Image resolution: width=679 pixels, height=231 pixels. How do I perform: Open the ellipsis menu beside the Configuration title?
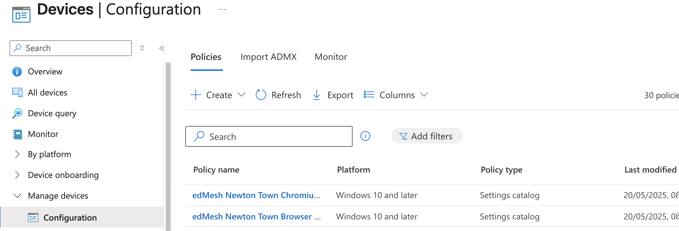(x=222, y=9)
